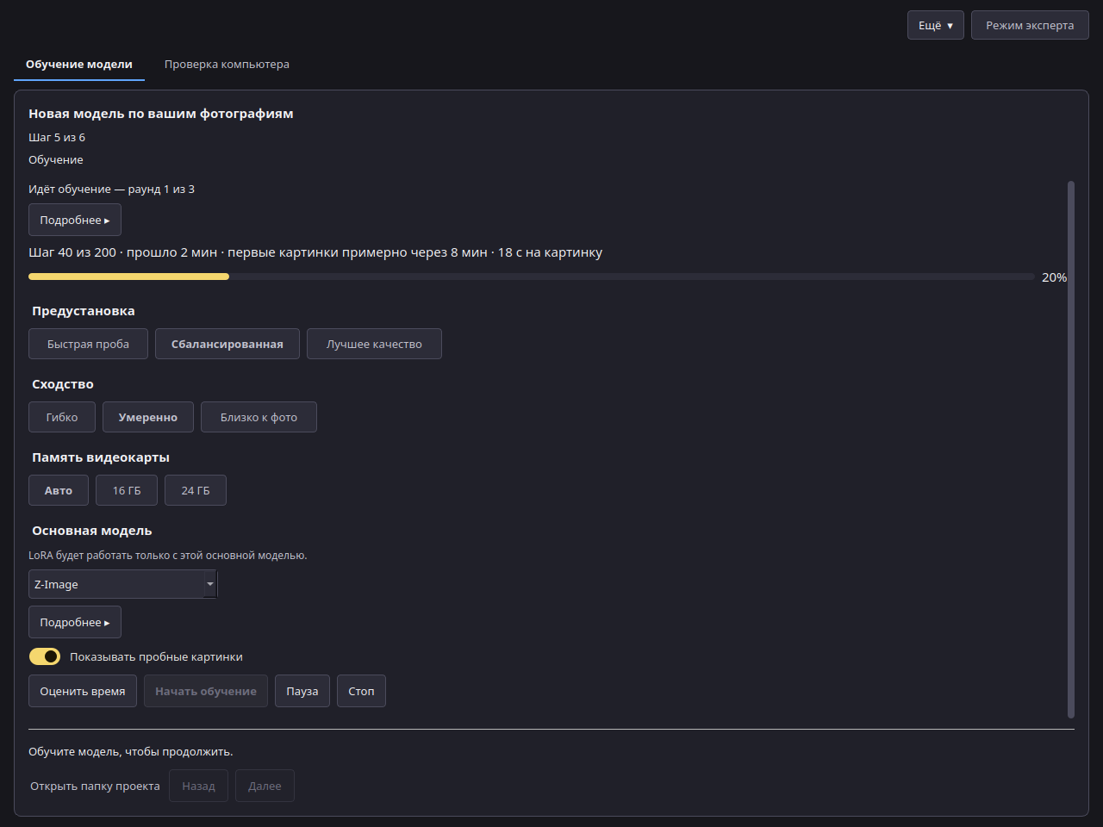Click the message Обучите модель, чтобы продолжить
Image resolution: width=1103 pixels, height=827 pixels.
131,752
